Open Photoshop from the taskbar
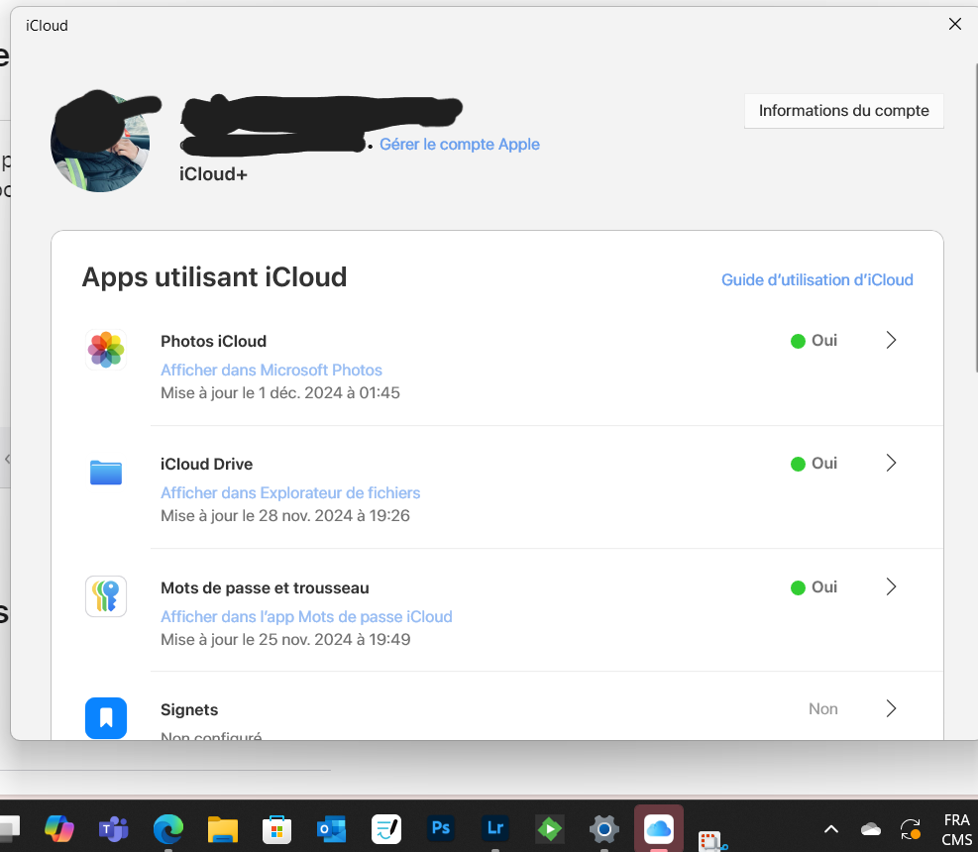 [440, 828]
